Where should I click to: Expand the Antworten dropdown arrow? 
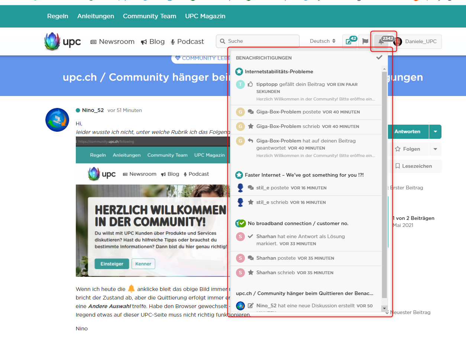[x=435, y=132]
